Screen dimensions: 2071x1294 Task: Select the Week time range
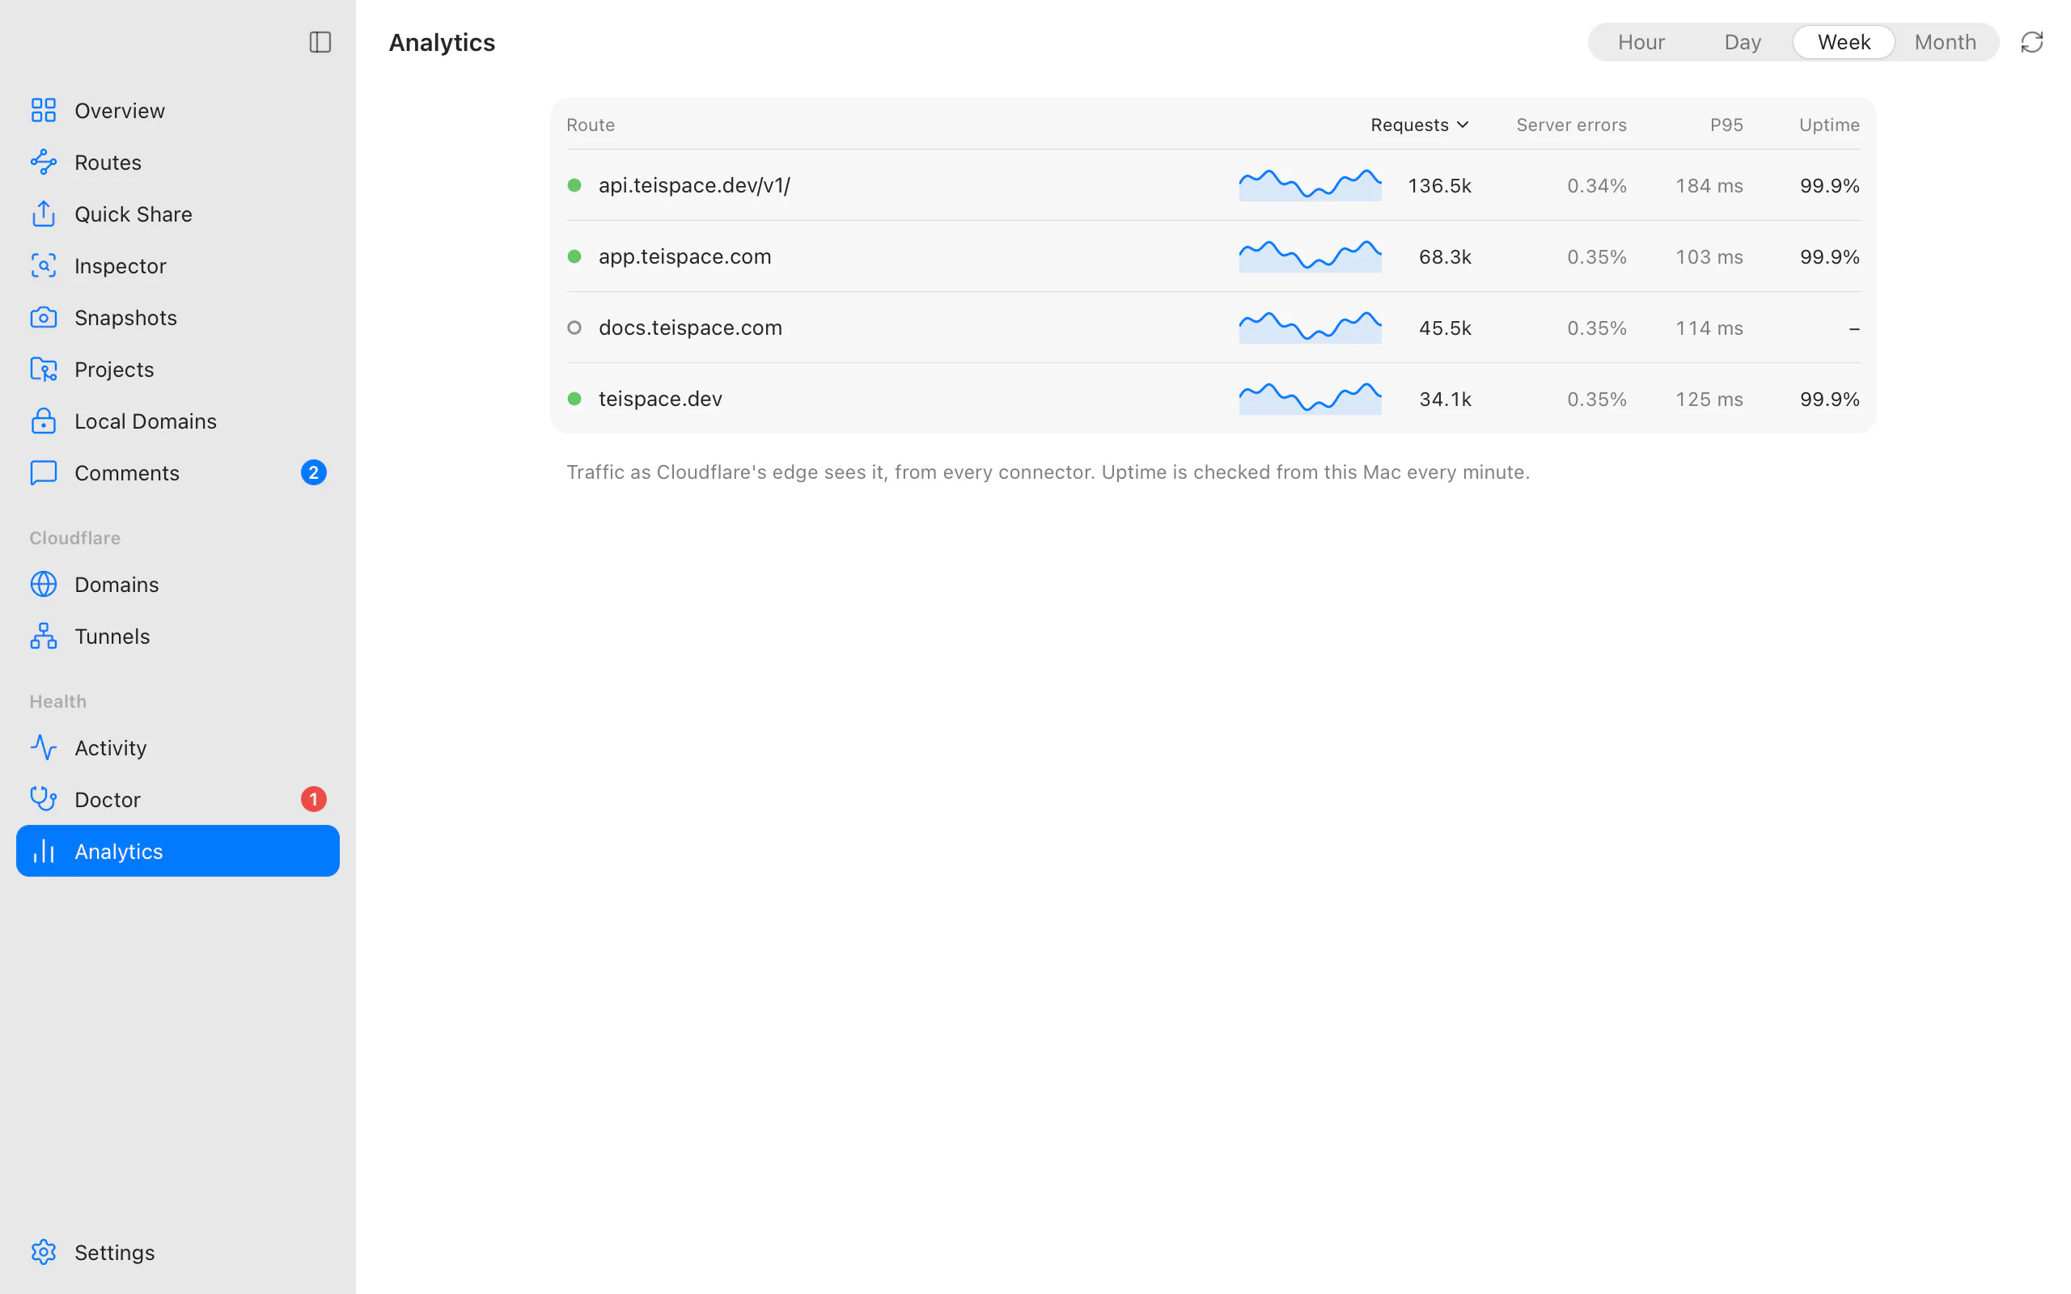pos(1844,42)
